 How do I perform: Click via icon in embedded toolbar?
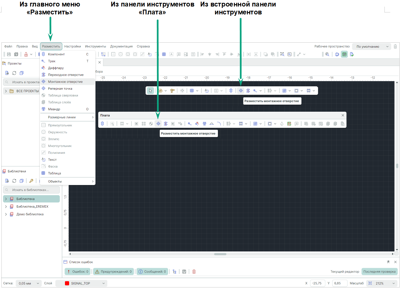[x=248, y=91]
